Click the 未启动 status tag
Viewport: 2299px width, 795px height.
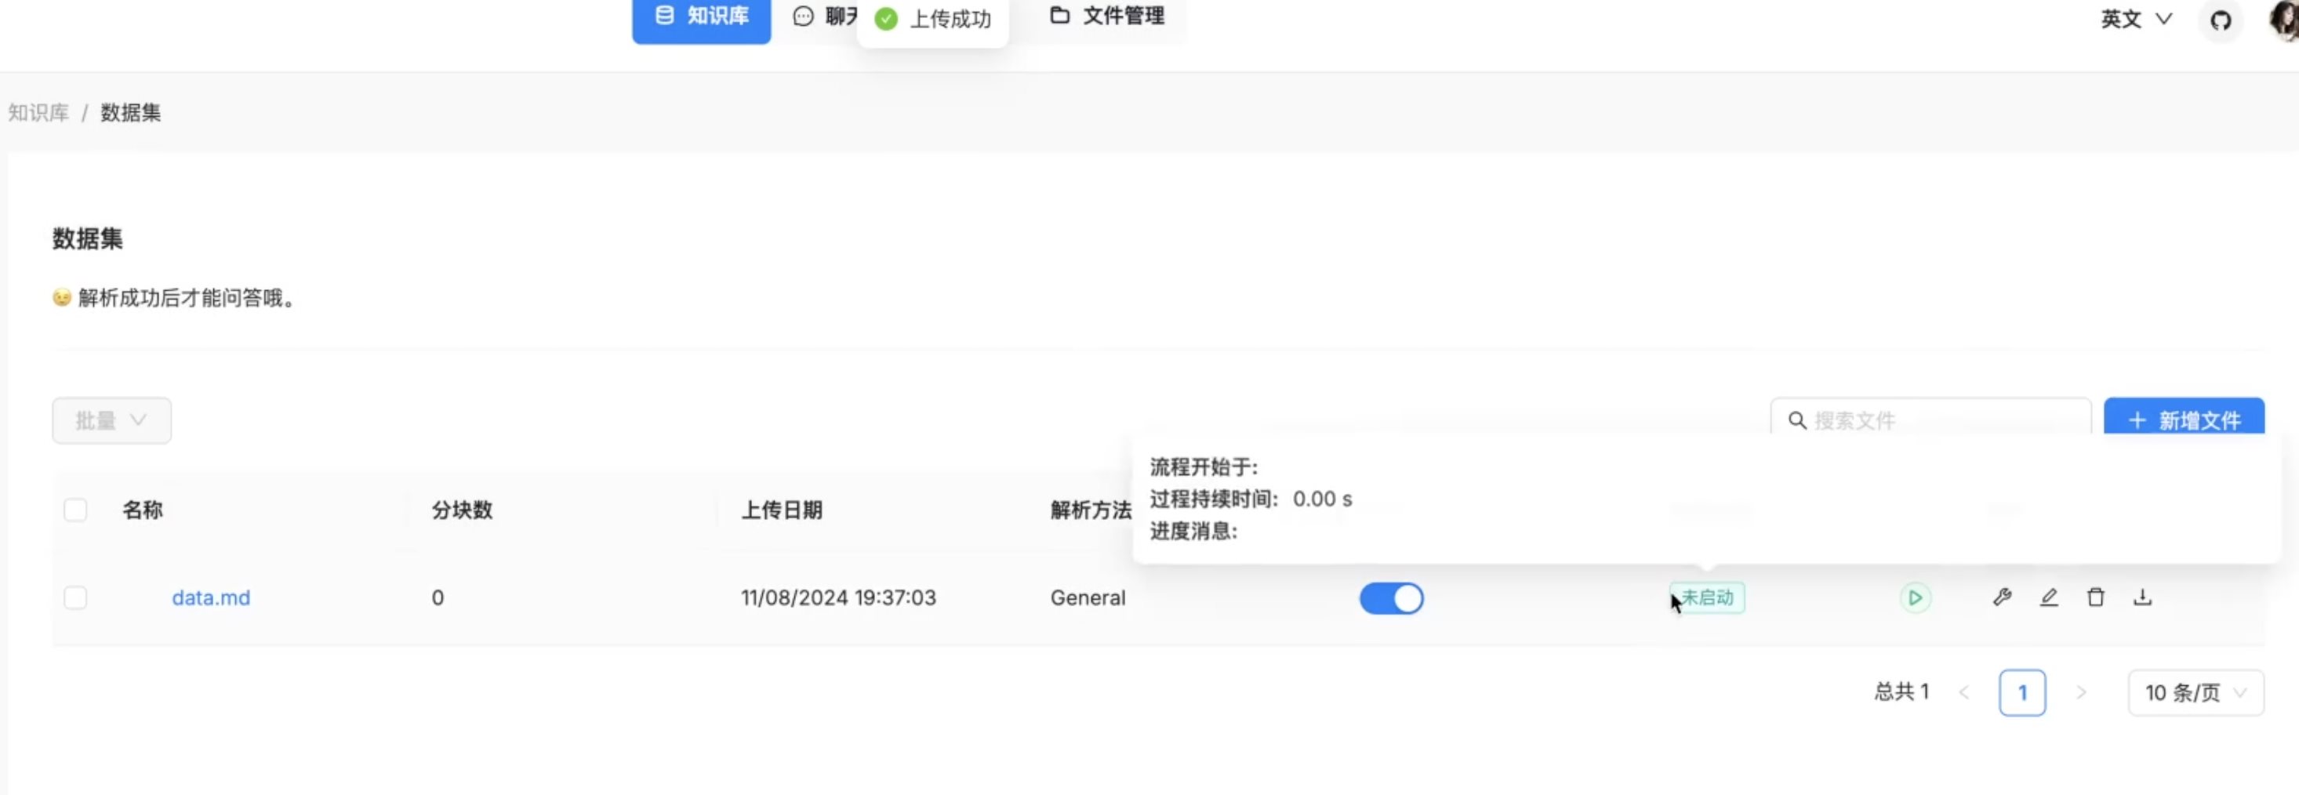point(1706,597)
